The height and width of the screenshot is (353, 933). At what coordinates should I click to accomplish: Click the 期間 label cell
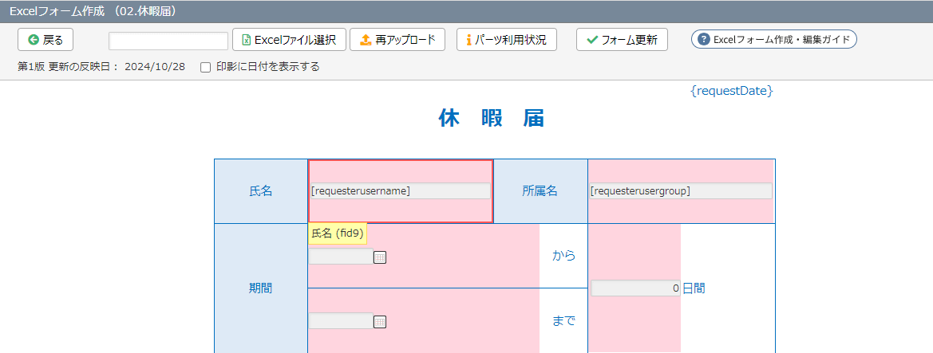261,288
